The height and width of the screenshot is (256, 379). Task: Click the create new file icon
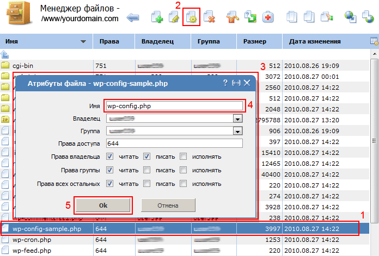click(x=158, y=18)
